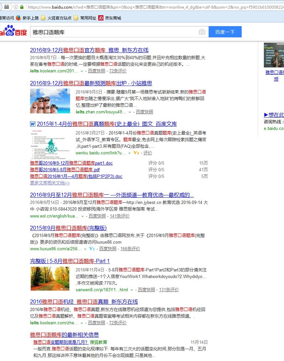This screenshot has height=361, width=284.
Task: Open result 2016年9-12月雅思口语最新预测题库出炉 - 小站雅思
Action: (91, 83)
